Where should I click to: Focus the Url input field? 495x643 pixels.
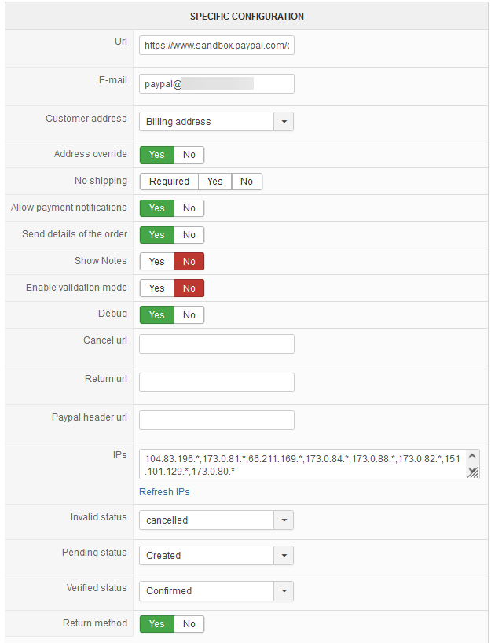pyautogui.click(x=216, y=46)
